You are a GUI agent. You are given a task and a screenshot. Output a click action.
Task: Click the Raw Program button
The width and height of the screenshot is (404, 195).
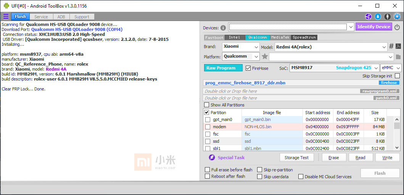pyautogui.click(x=224, y=68)
